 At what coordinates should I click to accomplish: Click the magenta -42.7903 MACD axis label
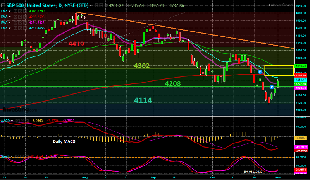(301, 147)
